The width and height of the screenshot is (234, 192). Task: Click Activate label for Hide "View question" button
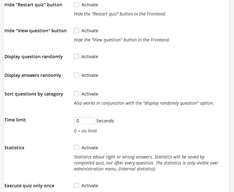90,31
